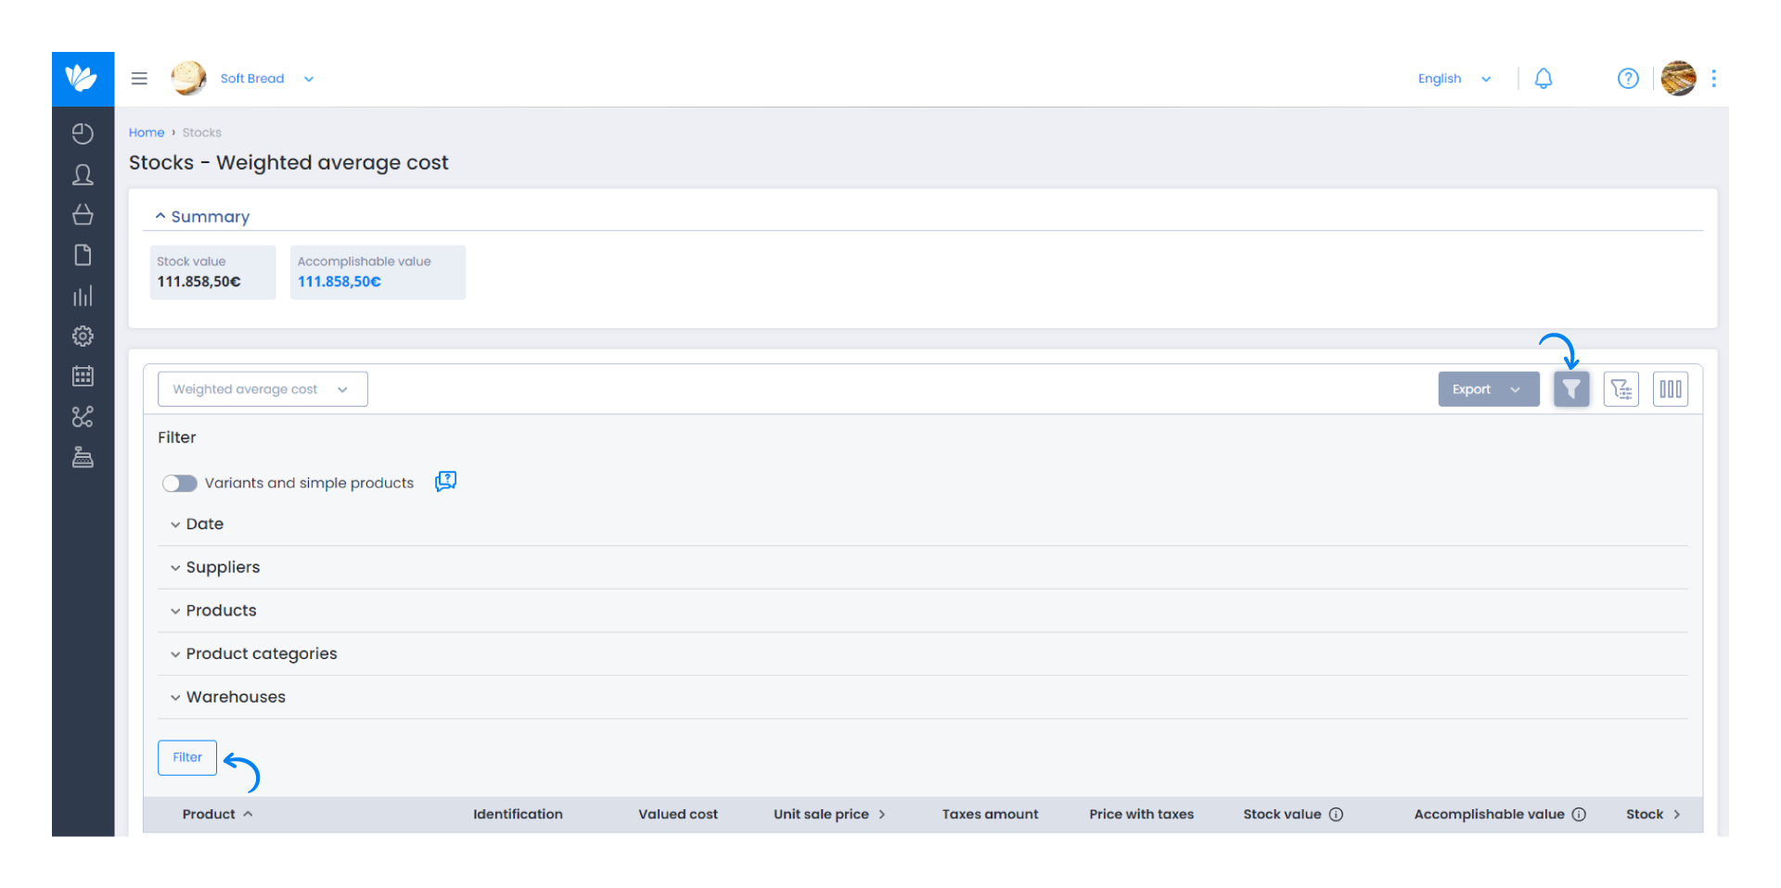Open the sidebar settings gear icon
This screenshot has width=1781, height=888.
pos(83,336)
